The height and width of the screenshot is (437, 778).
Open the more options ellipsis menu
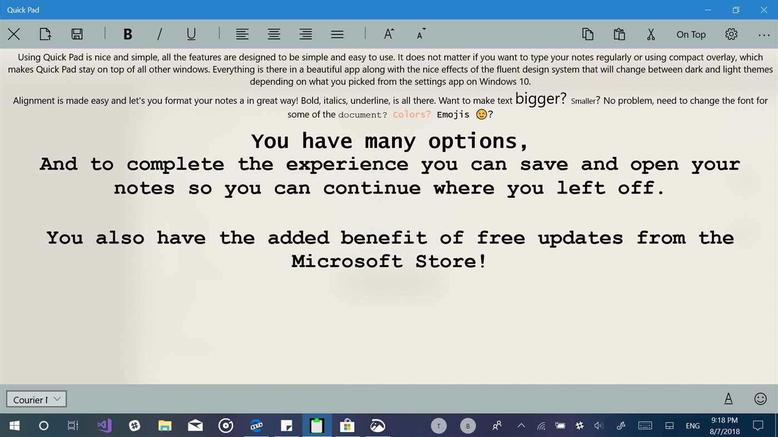764,34
